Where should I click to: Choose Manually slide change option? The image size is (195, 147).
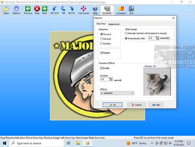(126, 33)
